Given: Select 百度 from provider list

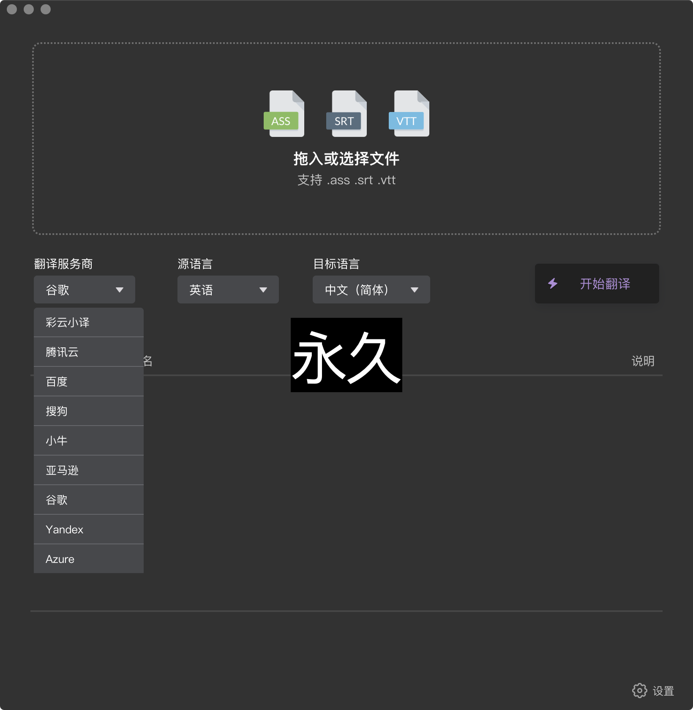Looking at the screenshot, I should 89,382.
